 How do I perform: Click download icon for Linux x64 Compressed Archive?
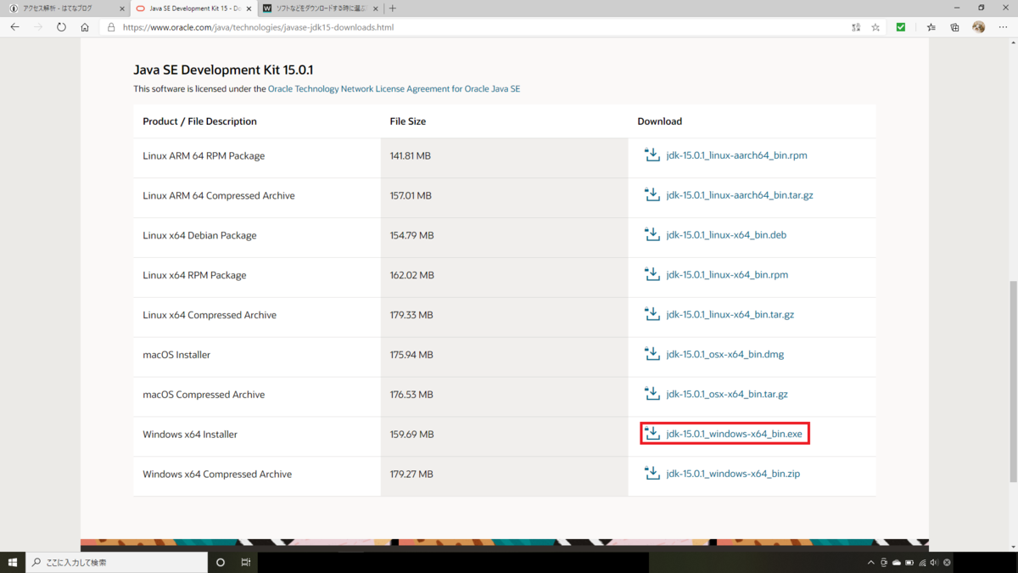click(x=652, y=314)
